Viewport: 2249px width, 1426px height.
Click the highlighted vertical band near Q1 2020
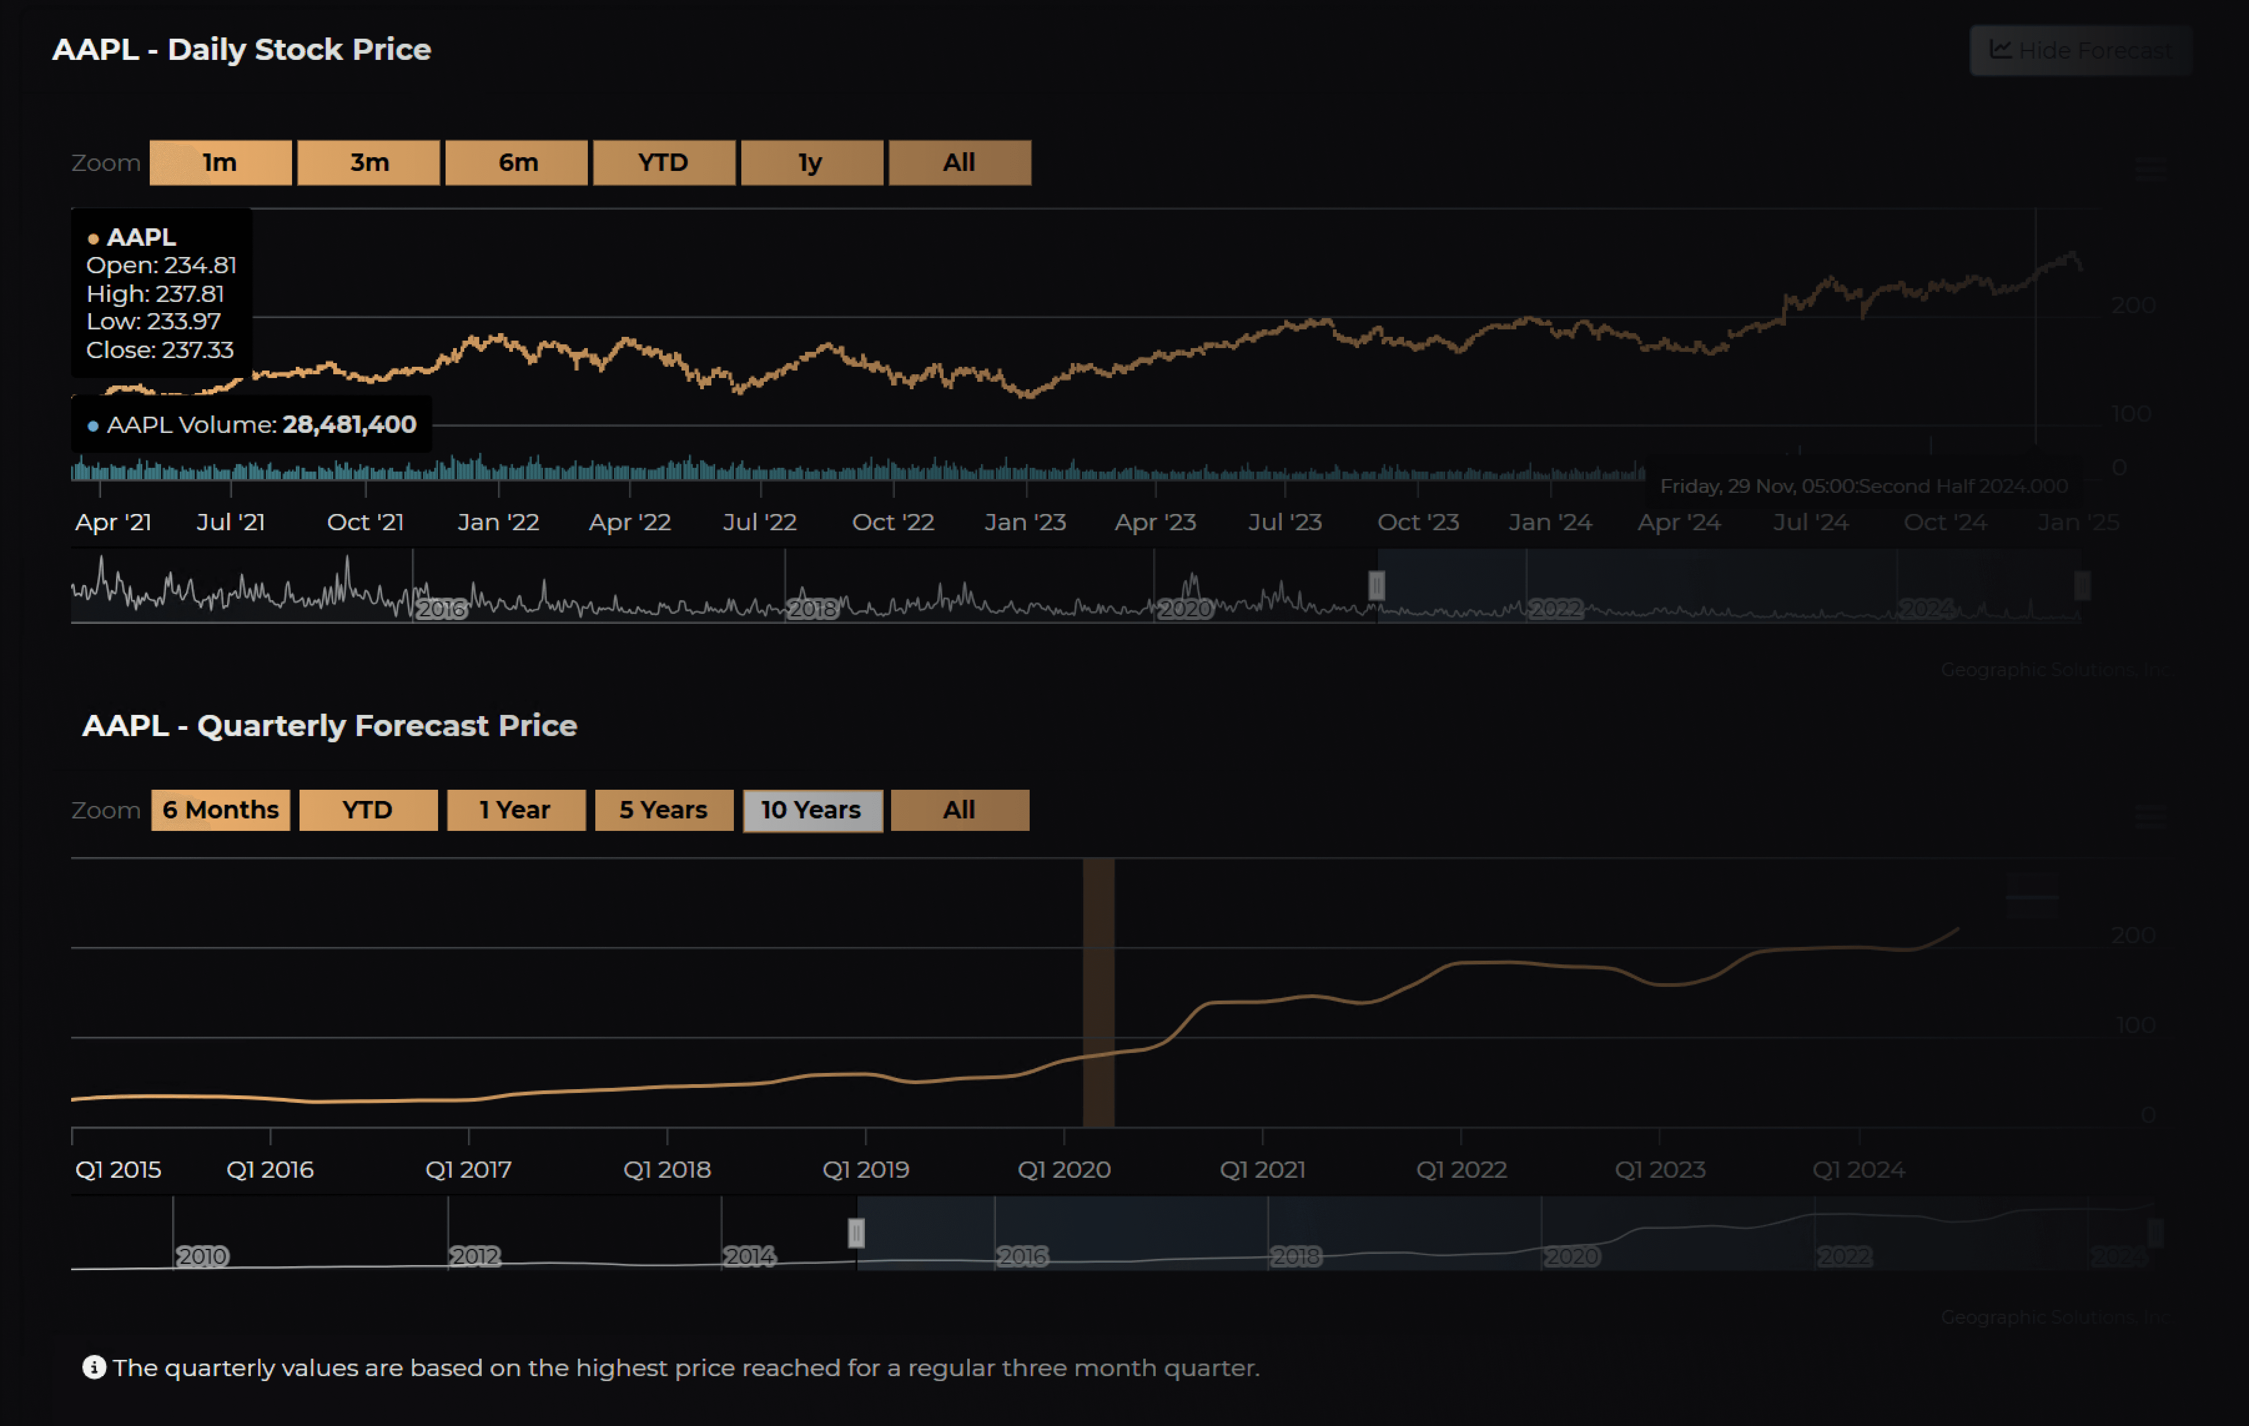pyautogui.click(x=1098, y=992)
